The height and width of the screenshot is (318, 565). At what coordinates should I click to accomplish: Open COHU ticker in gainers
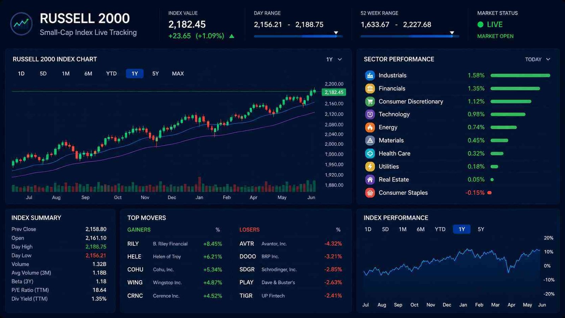135,270
